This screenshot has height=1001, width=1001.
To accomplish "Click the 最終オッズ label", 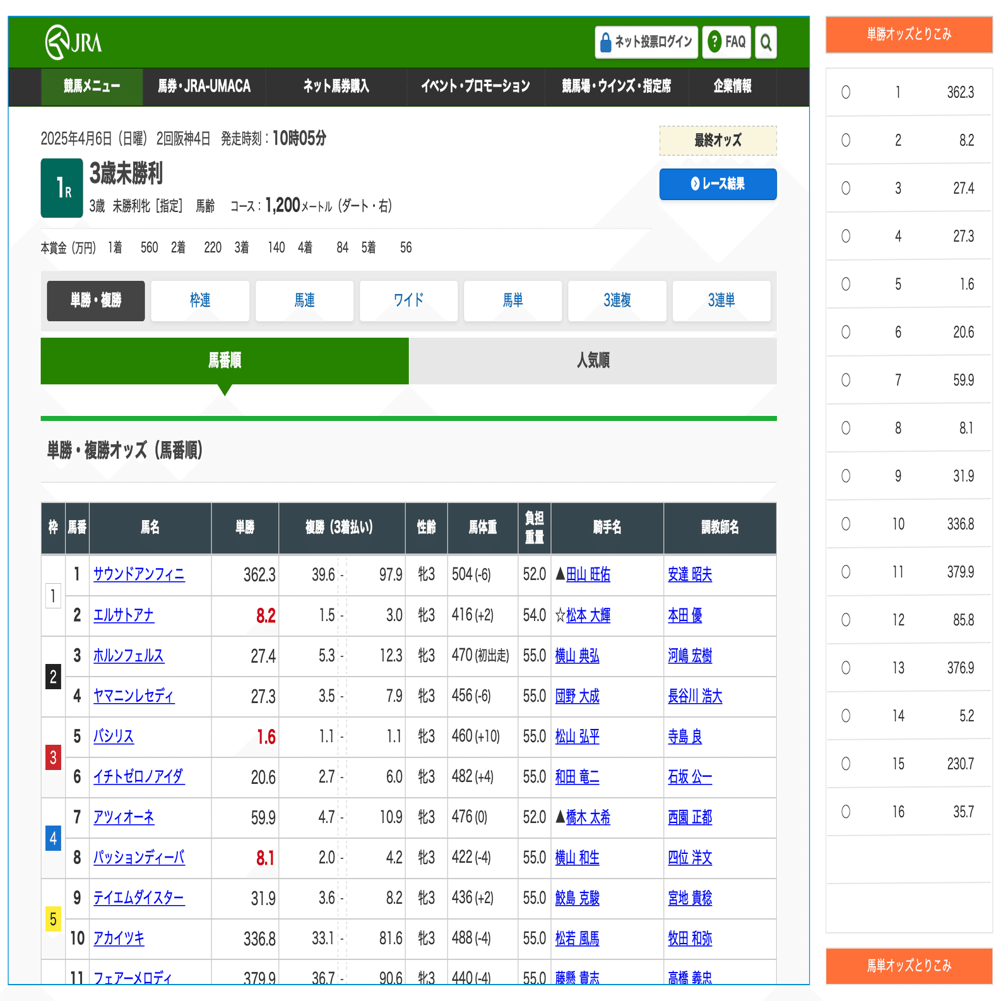I will (718, 140).
